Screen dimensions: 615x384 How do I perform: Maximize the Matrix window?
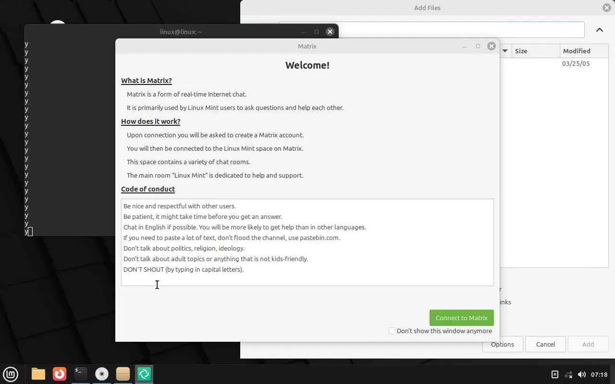coord(478,46)
